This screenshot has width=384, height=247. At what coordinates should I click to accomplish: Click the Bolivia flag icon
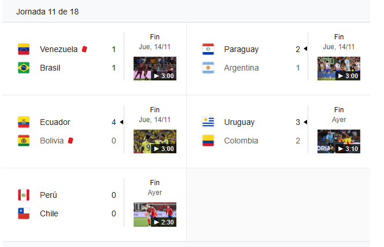tap(24, 141)
